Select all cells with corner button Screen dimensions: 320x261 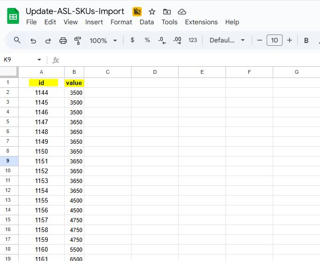[9, 72]
